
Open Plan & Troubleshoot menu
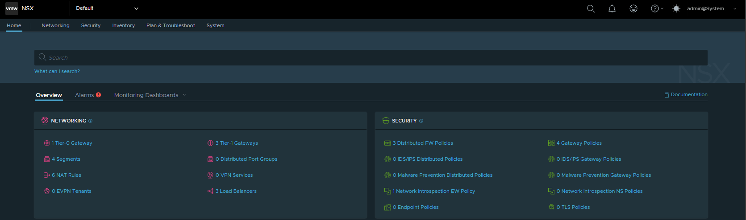click(171, 25)
